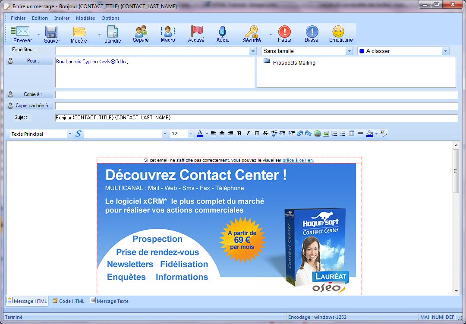This screenshot has height=324, width=466.
Task: Open the Fichier menu
Action: [18, 18]
